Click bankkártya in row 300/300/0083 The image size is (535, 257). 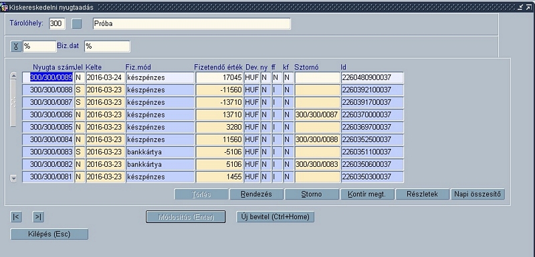coord(160,152)
